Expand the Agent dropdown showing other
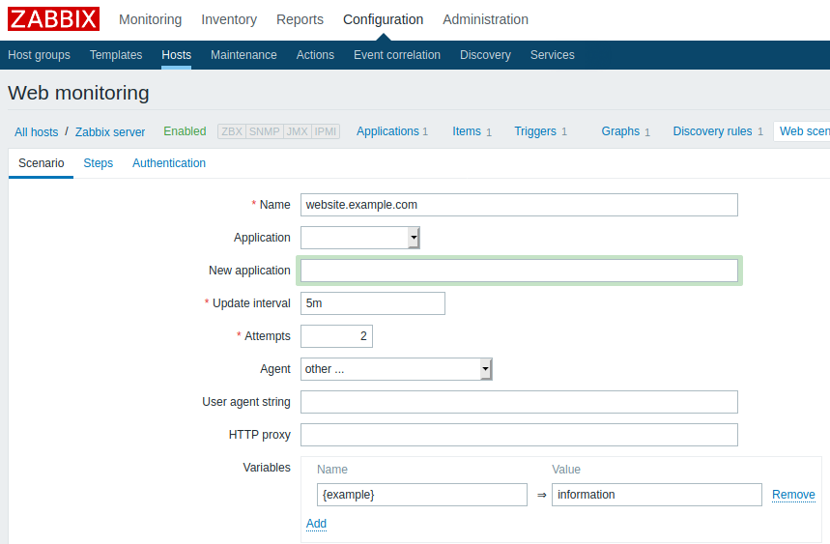This screenshot has width=830, height=544. 396,369
